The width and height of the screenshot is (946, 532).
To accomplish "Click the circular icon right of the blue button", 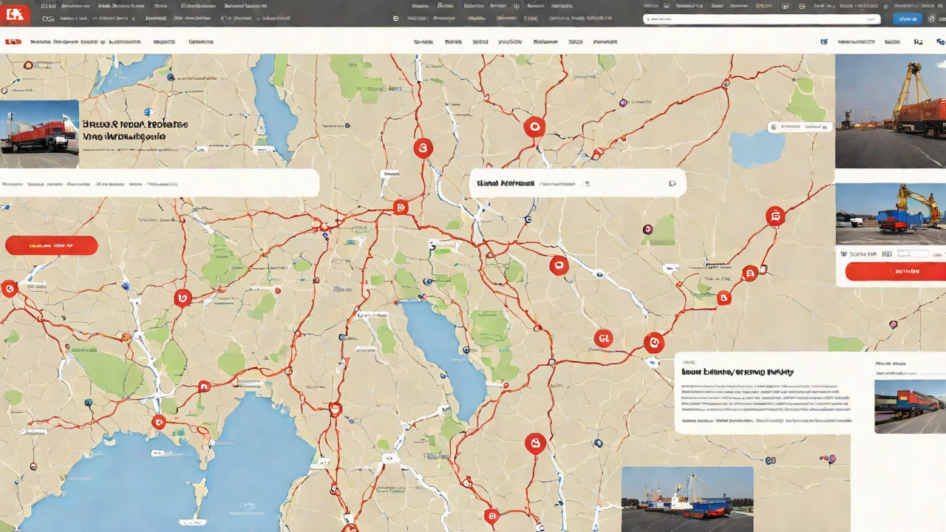I will (x=931, y=19).
